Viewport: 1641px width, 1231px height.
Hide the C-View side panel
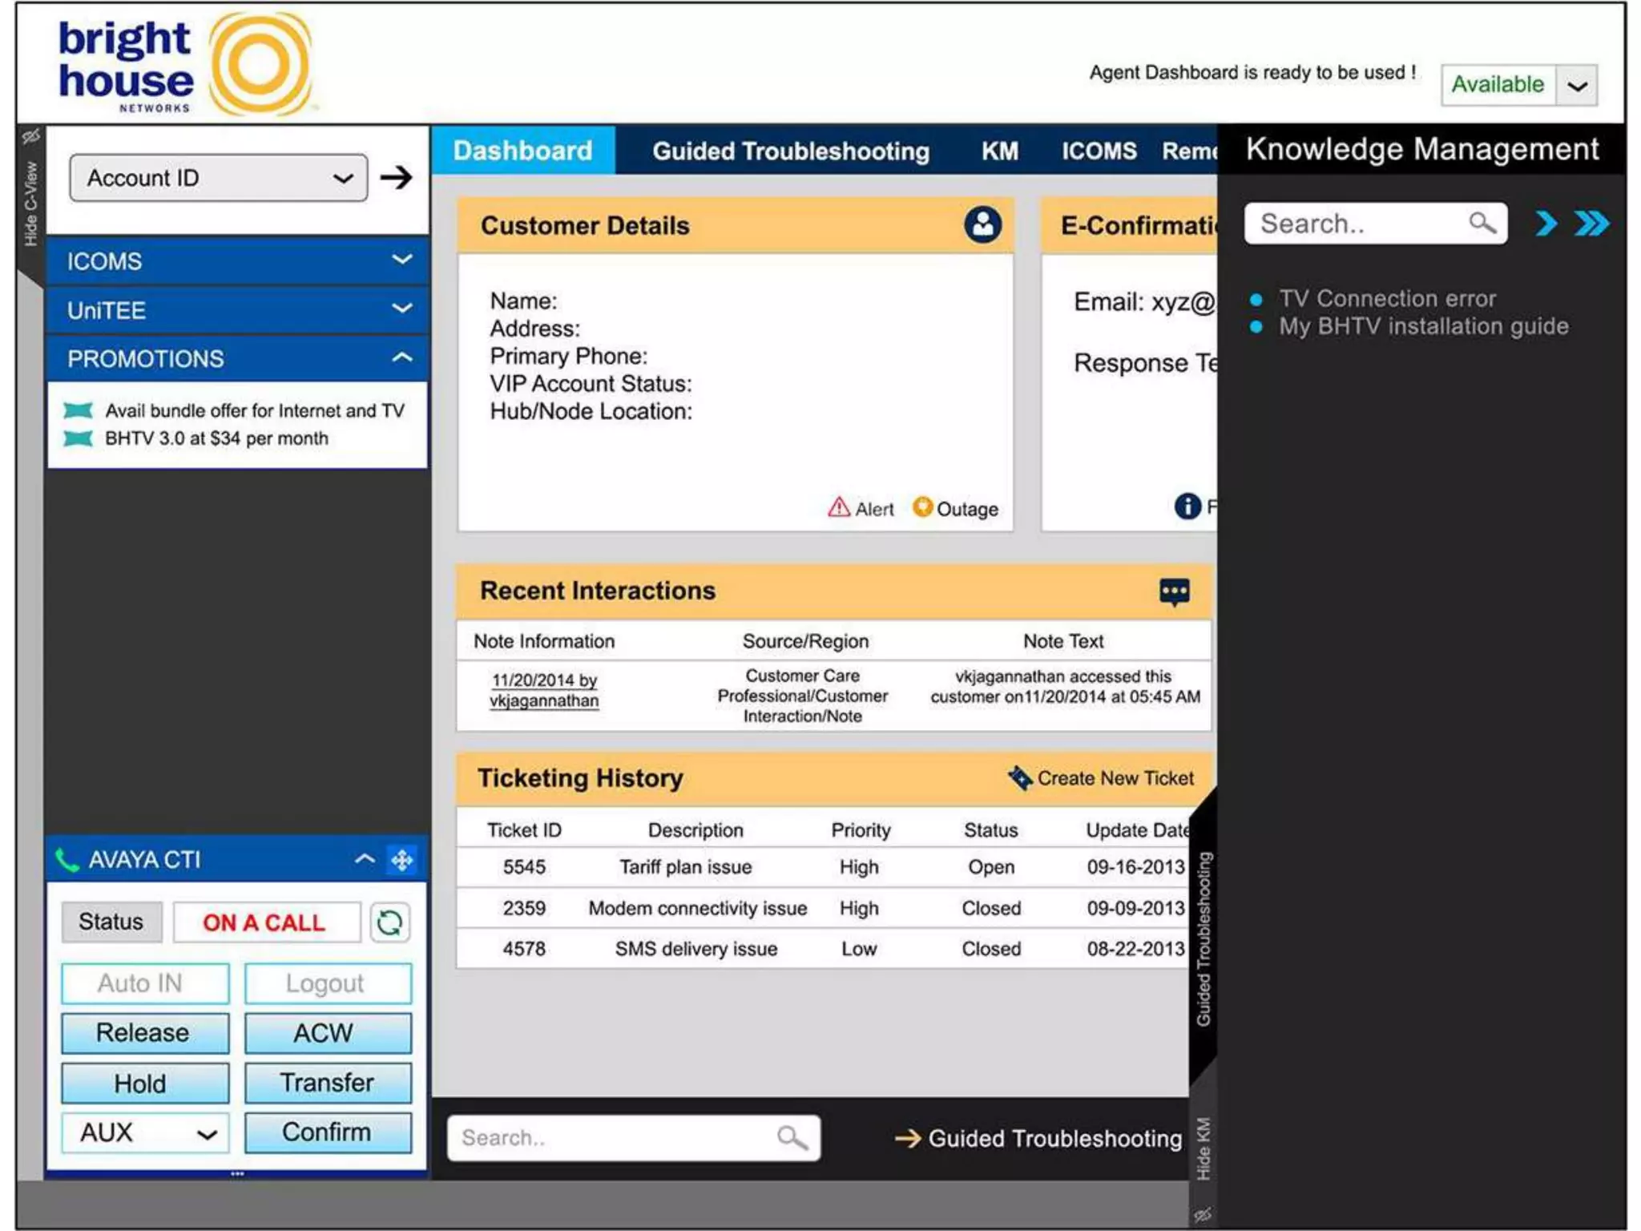click(x=30, y=204)
